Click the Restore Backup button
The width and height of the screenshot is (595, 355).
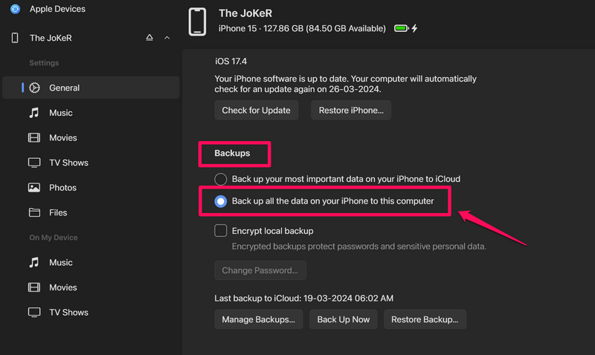coord(425,319)
